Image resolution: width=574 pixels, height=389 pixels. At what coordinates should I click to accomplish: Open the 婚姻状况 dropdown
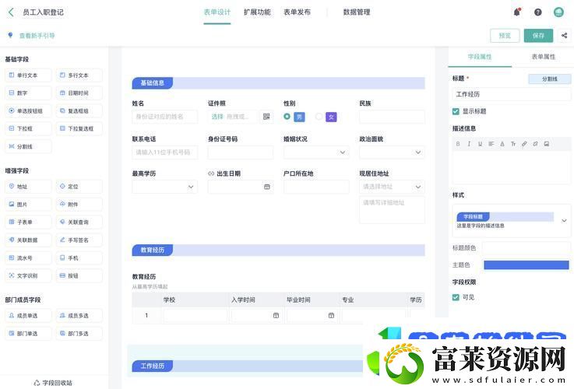click(316, 152)
